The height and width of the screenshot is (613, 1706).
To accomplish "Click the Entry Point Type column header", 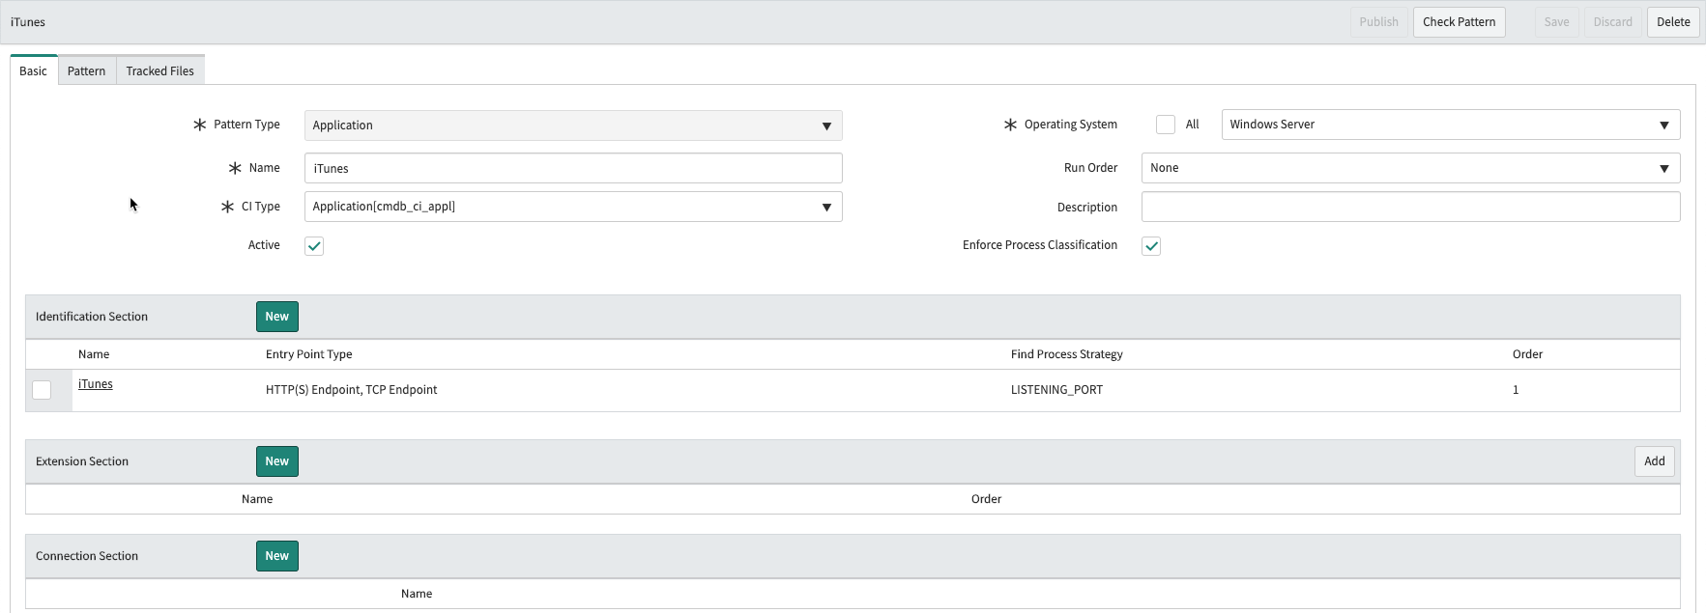I will pos(309,354).
